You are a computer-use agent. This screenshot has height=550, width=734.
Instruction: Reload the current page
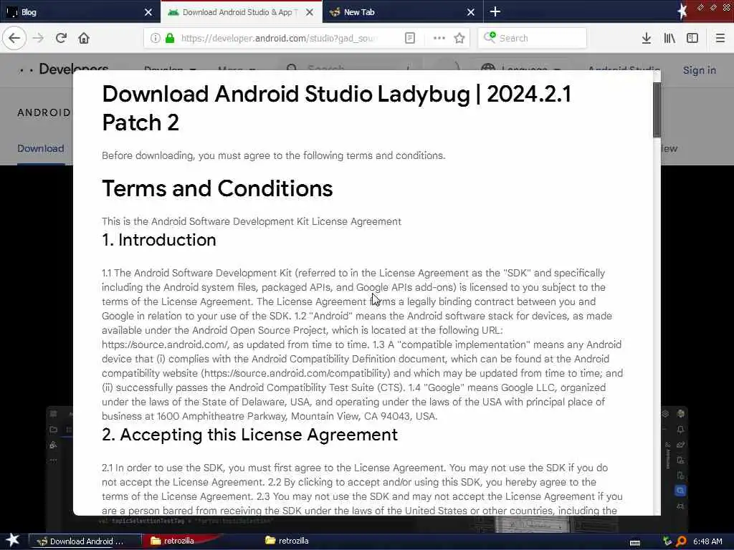click(x=61, y=38)
